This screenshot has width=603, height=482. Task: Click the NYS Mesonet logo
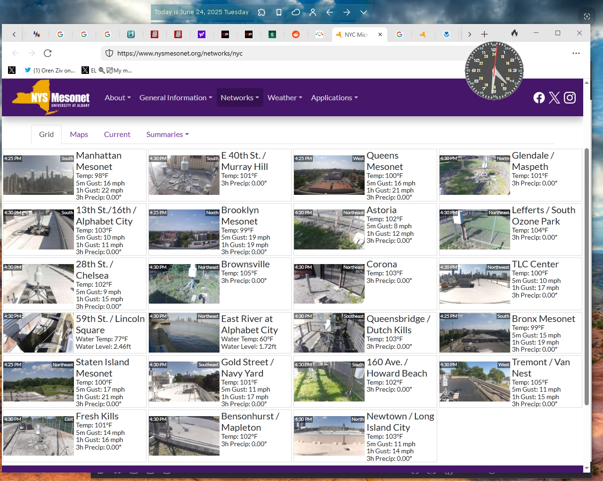click(51, 97)
